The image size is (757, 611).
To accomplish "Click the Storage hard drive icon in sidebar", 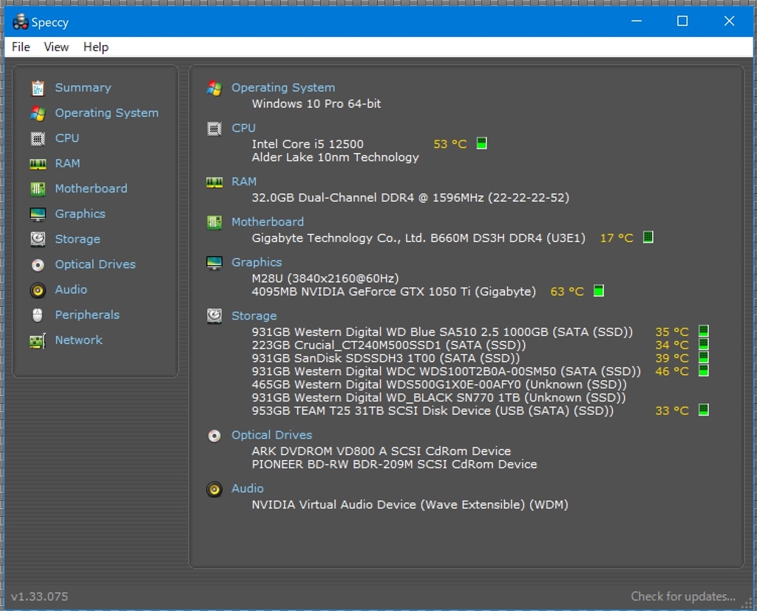I will tap(38, 239).
